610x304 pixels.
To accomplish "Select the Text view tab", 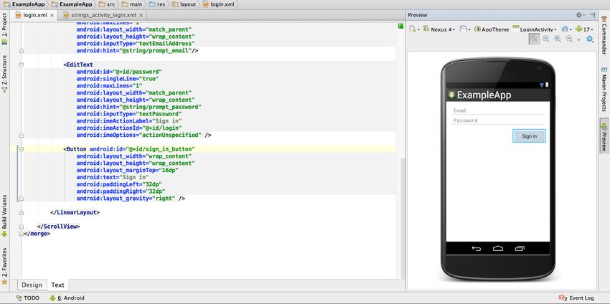I will [57, 285].
